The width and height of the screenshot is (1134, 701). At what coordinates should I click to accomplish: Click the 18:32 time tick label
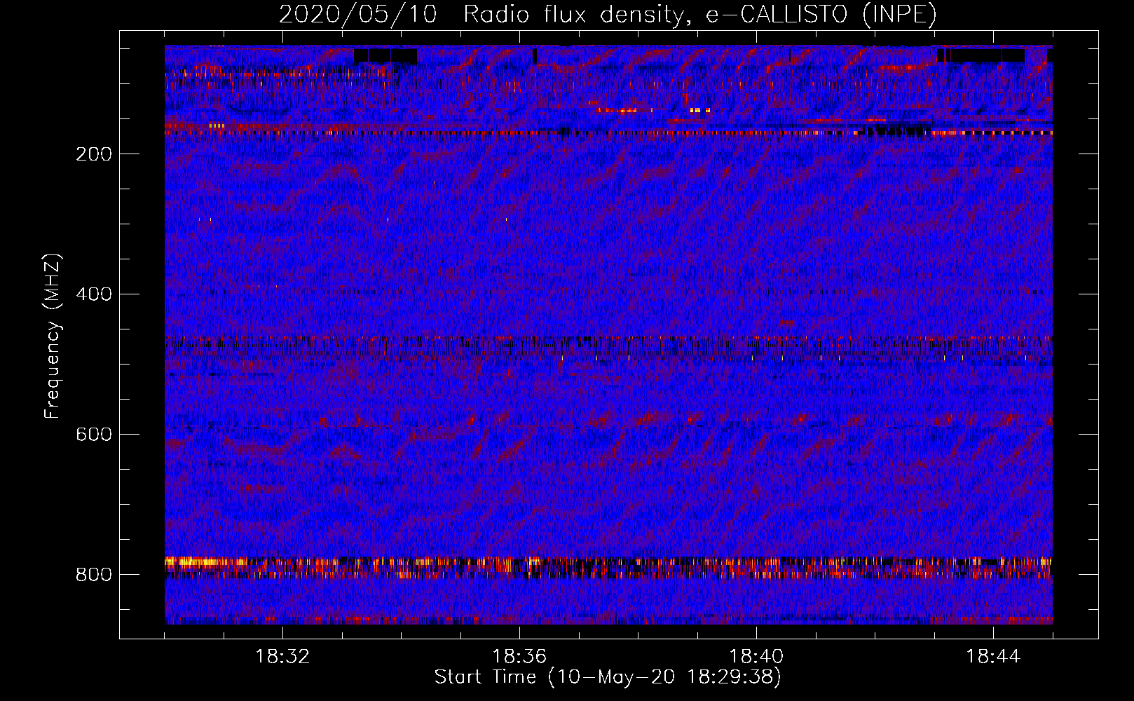[x=282, y=657]
